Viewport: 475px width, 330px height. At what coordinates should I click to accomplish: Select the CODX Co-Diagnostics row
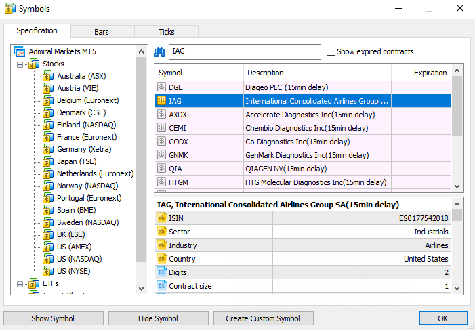click(x=304, y=142)
